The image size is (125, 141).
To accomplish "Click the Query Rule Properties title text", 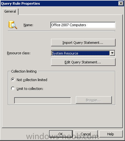I will pyautogui.click(x=20, y=3).
